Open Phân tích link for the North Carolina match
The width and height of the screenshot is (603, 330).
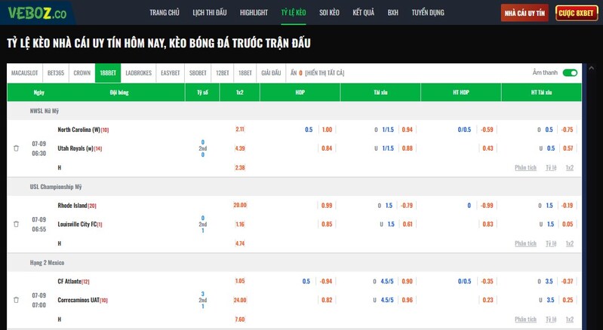click(x=525, y=168)
